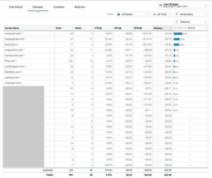Image resolution: width=212 pixels, height=178 pixels.
Task: Click the ~$1.19 EPC value for hondaowner.com
Action: pyautogui.click(x=128, y=55)
